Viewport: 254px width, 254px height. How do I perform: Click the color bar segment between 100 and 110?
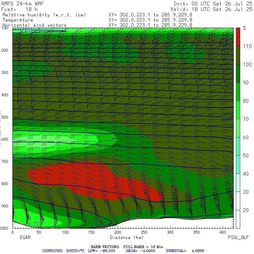[238, 55]
